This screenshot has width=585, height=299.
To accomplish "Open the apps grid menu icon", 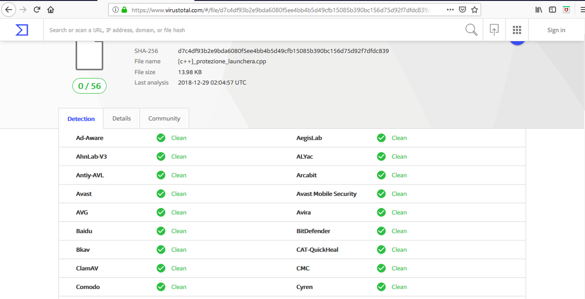I will (517, 30).
